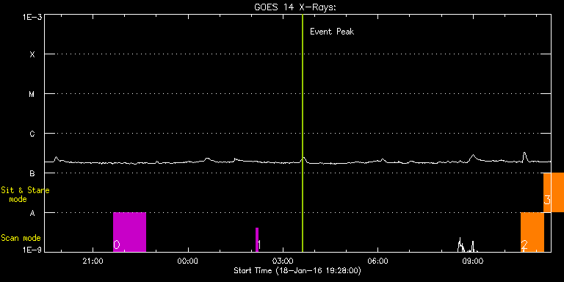
Task: Click the orange Sit & Stare block 3
Action: 554,192
